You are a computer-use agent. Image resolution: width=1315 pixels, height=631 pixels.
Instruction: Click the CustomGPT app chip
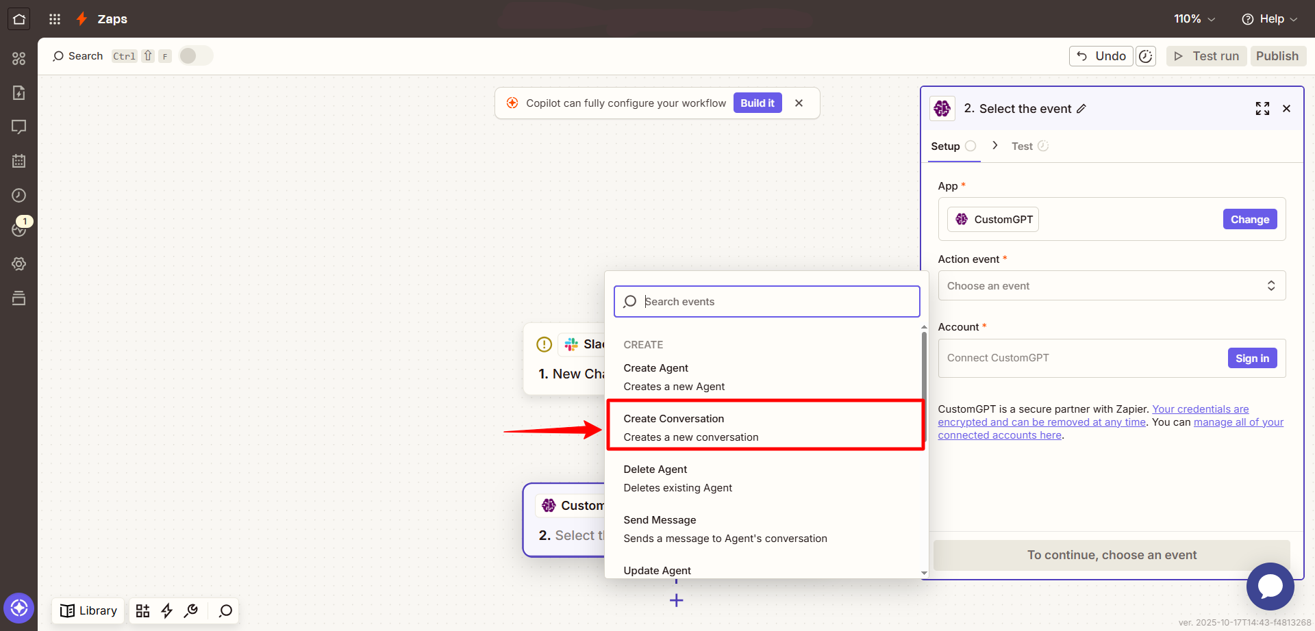993,219
